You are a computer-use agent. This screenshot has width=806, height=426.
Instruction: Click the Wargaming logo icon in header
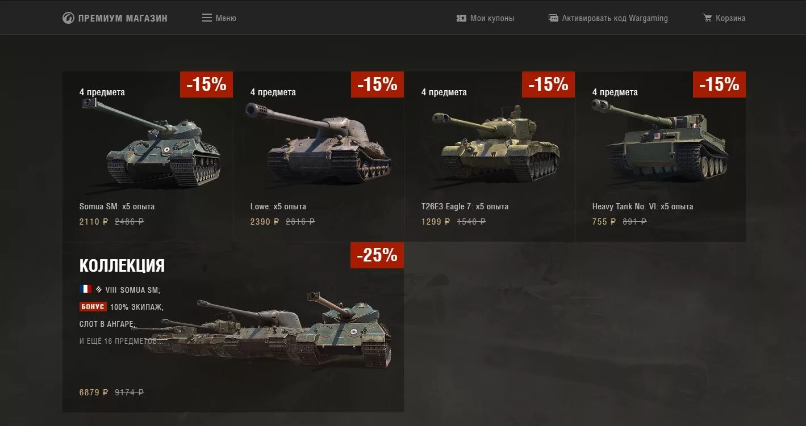68,18
